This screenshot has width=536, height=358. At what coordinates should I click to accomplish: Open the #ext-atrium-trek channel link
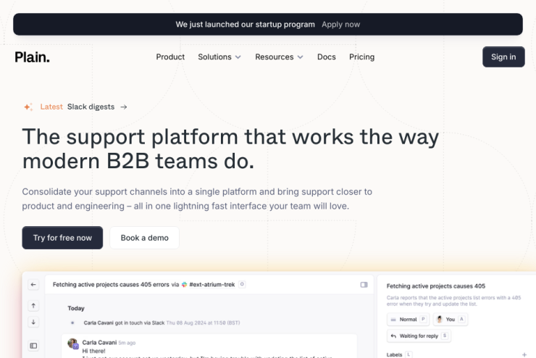coord(212,285)
